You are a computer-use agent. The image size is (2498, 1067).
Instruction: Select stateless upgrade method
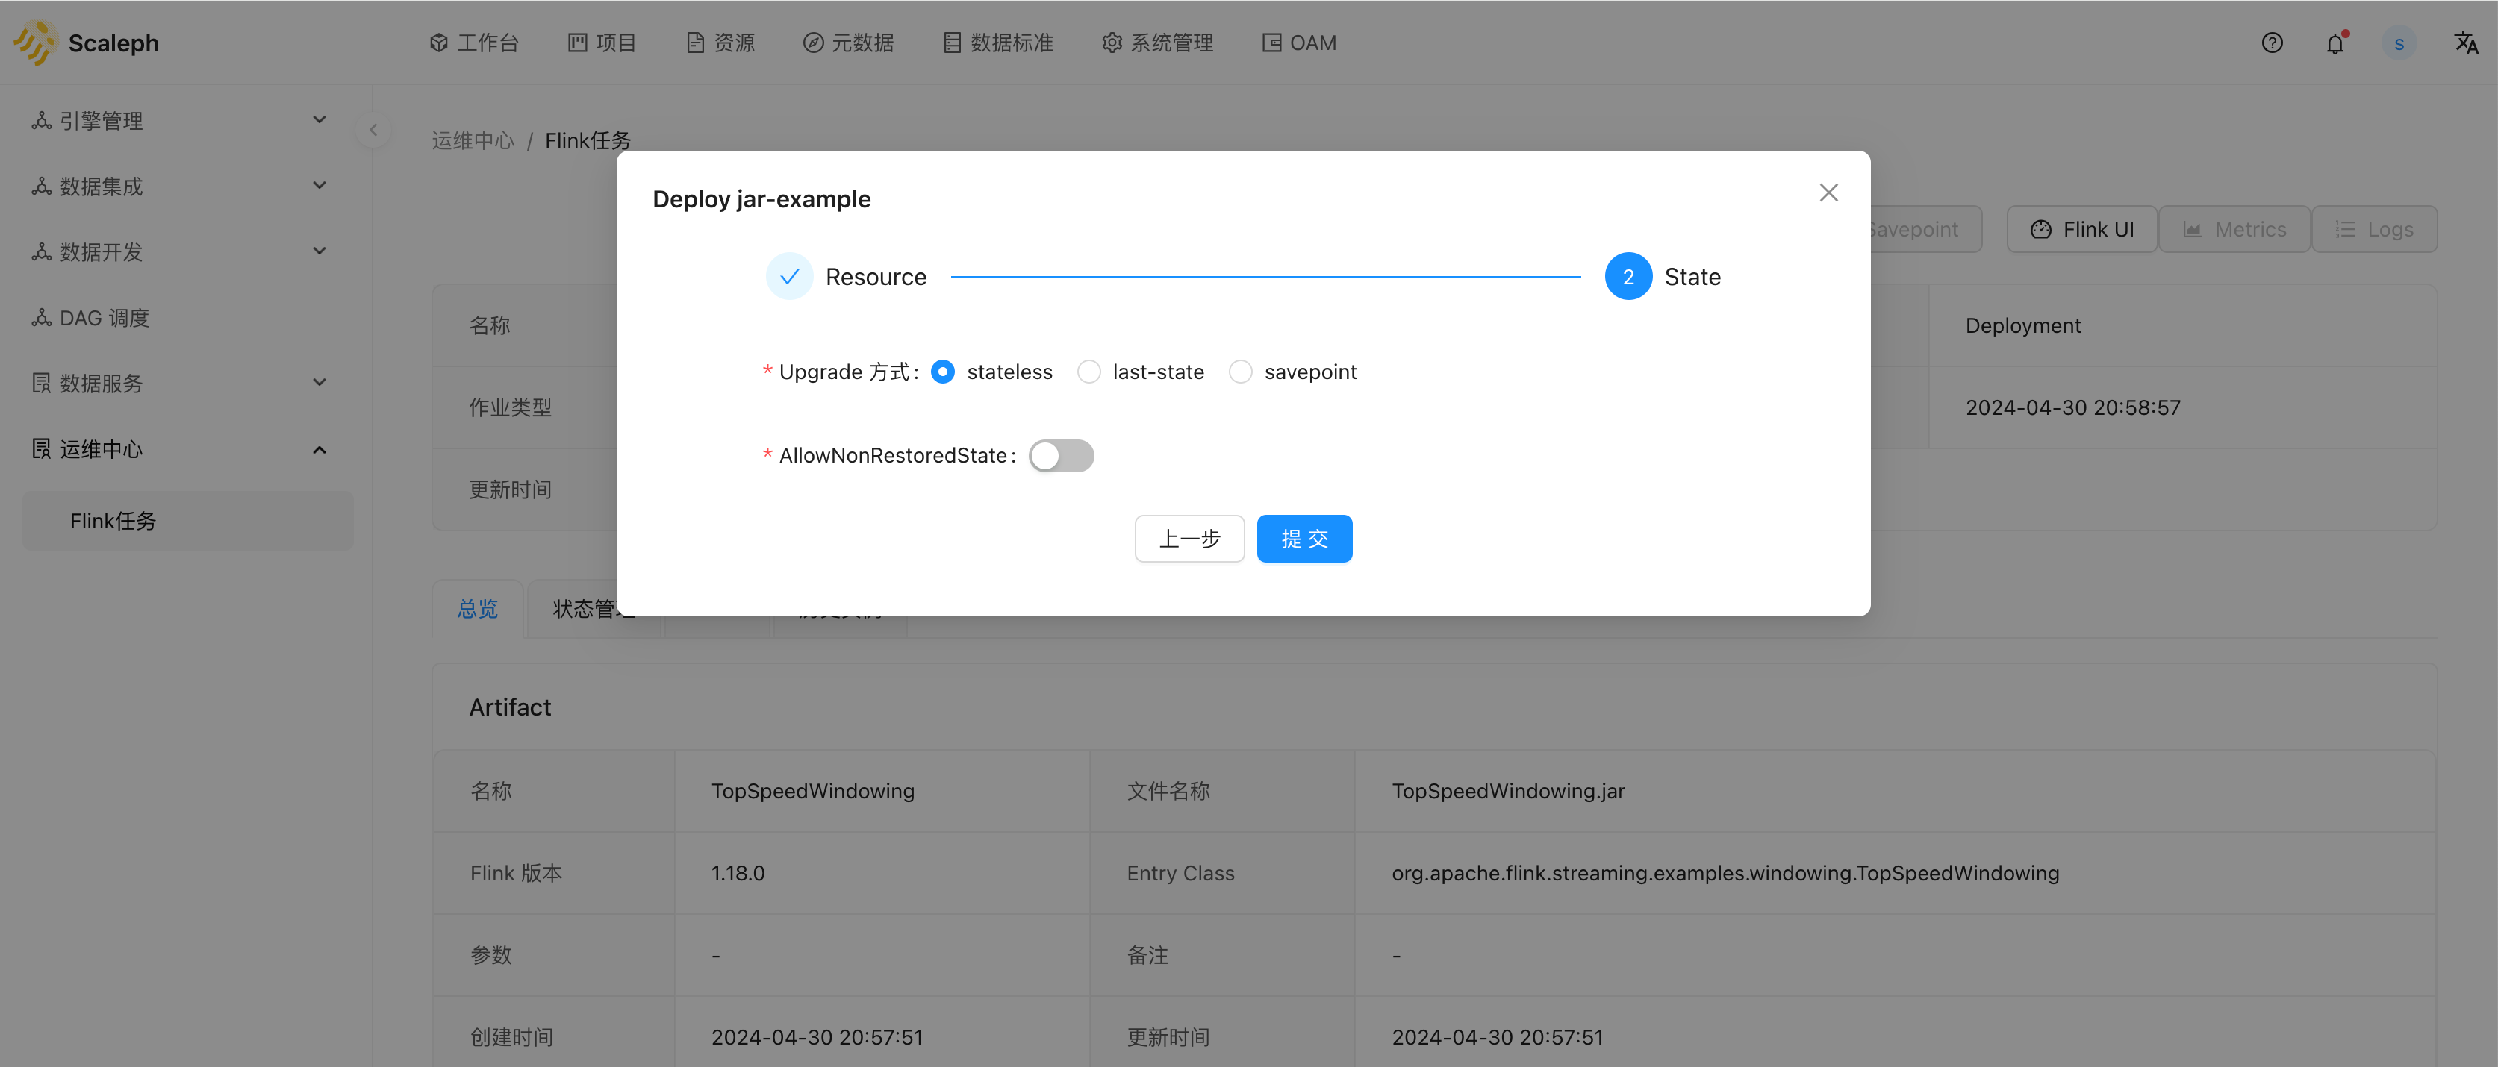point(943,371)
